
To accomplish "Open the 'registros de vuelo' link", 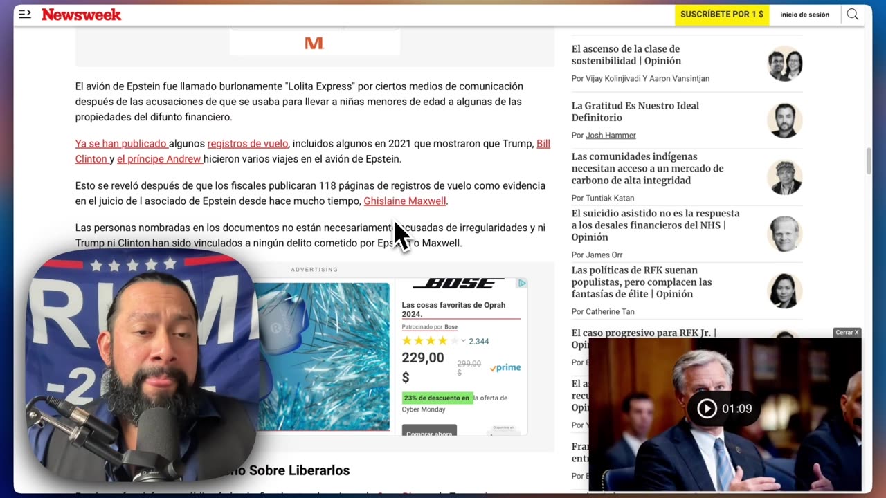I will point(248,144).
